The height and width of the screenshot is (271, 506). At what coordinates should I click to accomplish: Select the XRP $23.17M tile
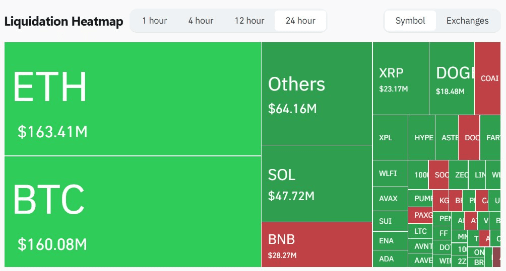coord(401,78)
